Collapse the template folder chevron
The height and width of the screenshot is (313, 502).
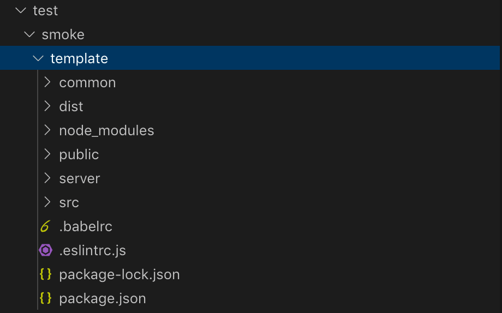pyautogui.click(x=38, y=58)
